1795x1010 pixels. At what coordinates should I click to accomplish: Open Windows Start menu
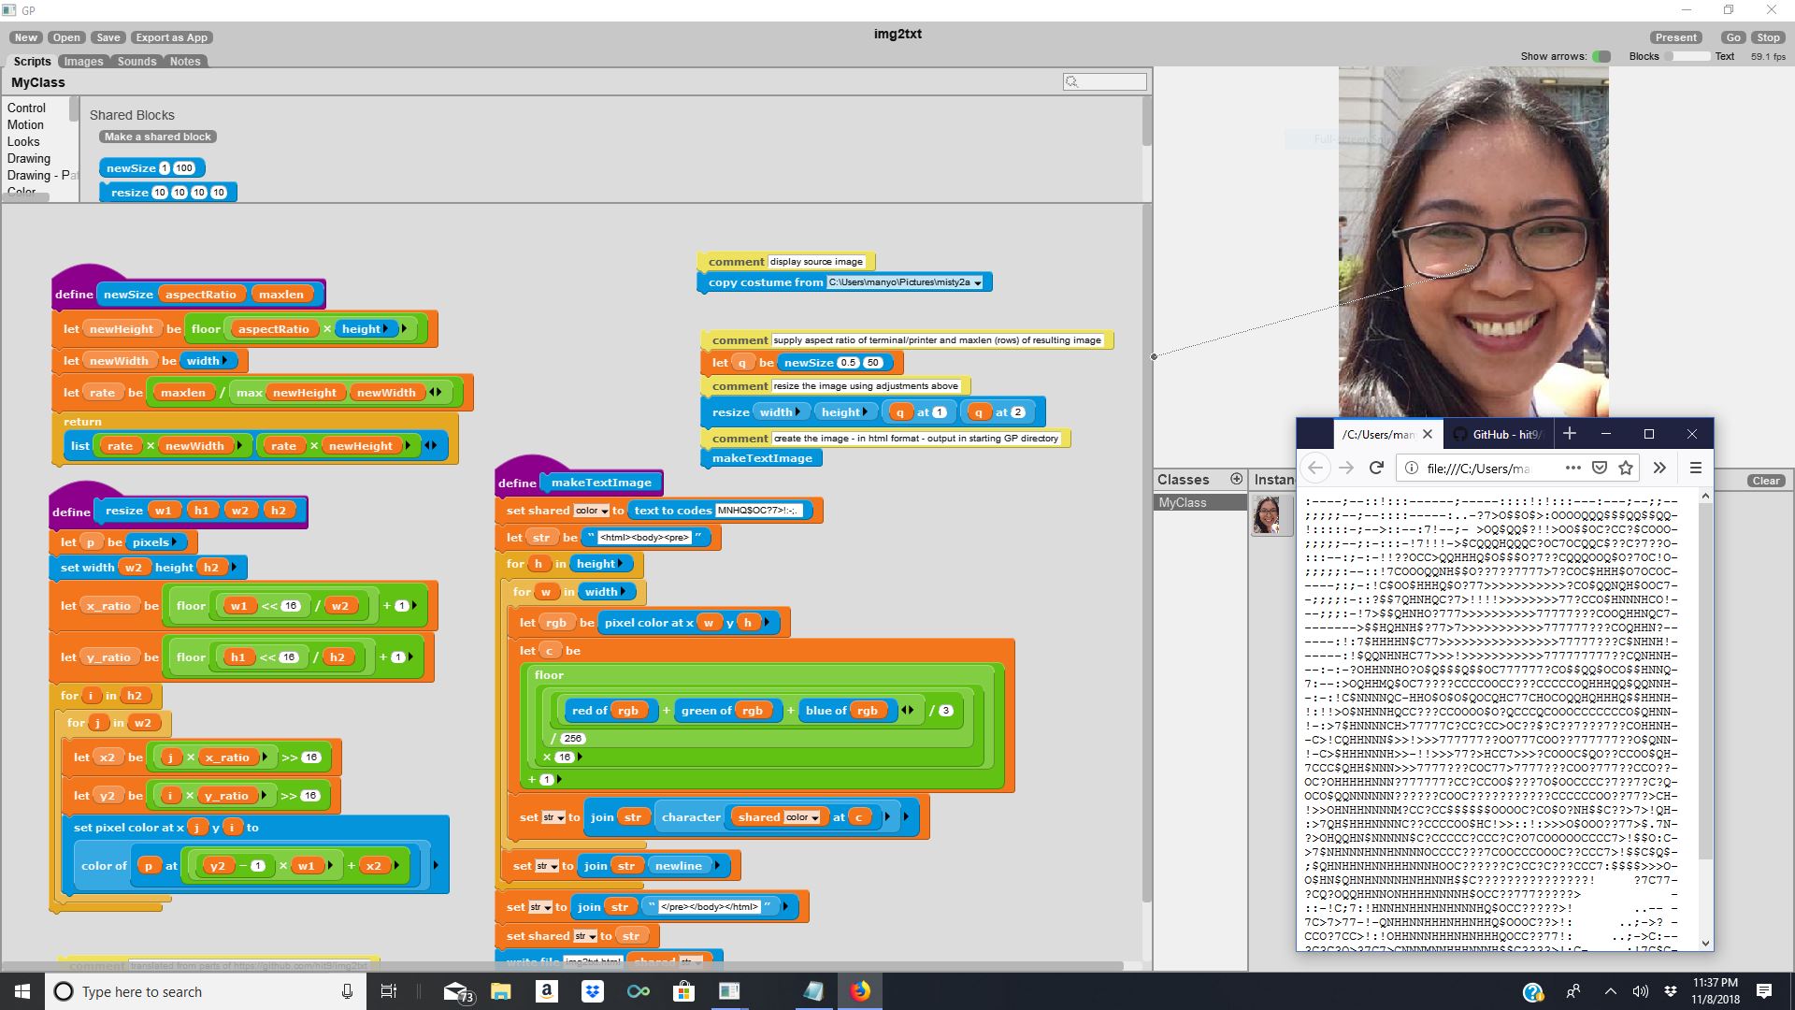point(22,991)
